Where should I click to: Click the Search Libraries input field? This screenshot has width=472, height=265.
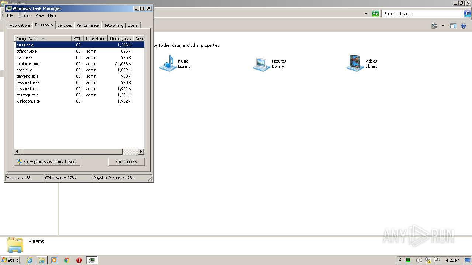pyautogui.click(x=422, y=14)
